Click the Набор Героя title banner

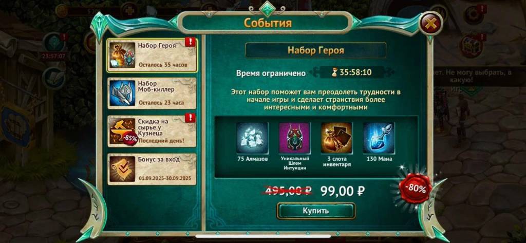click(x=316, y=50)
